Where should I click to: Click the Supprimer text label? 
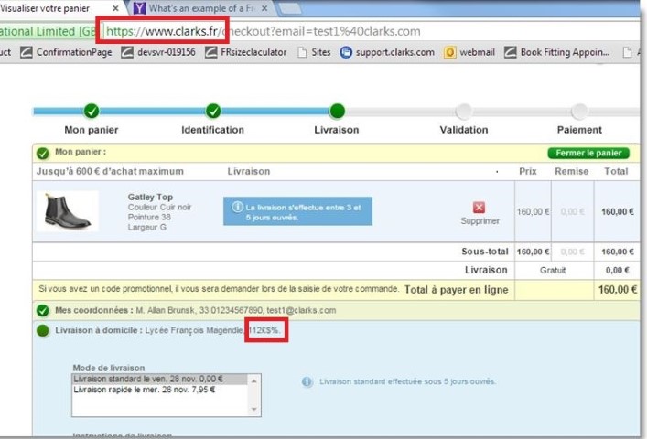coord(480,221)
